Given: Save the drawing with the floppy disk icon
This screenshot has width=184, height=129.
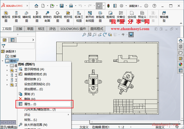Looking at the screenshot, I should coord(62,6).
